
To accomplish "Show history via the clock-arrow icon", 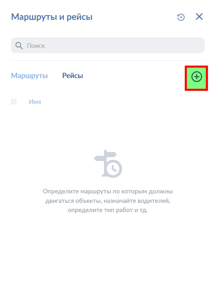I will (x=181, y=17).
